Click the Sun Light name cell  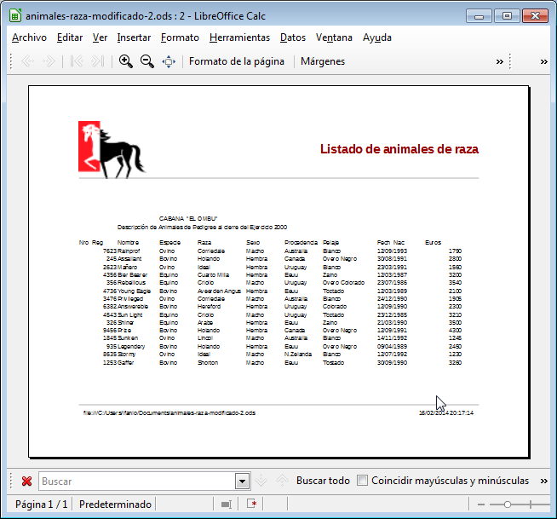click(129, 315)
